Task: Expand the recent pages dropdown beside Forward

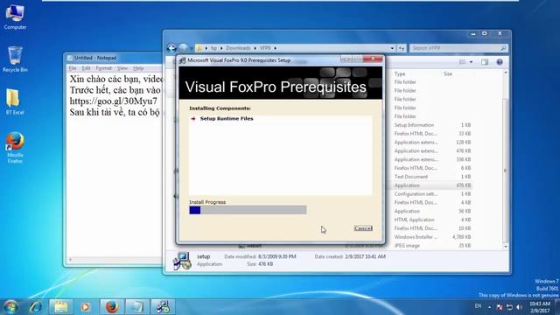Action: [192, 48]
